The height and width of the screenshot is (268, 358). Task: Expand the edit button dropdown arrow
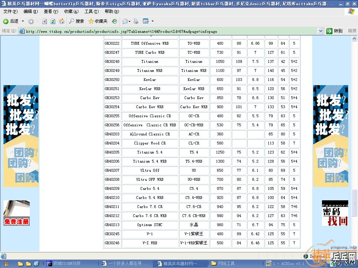pyautogui.click(x=152, y=21)
